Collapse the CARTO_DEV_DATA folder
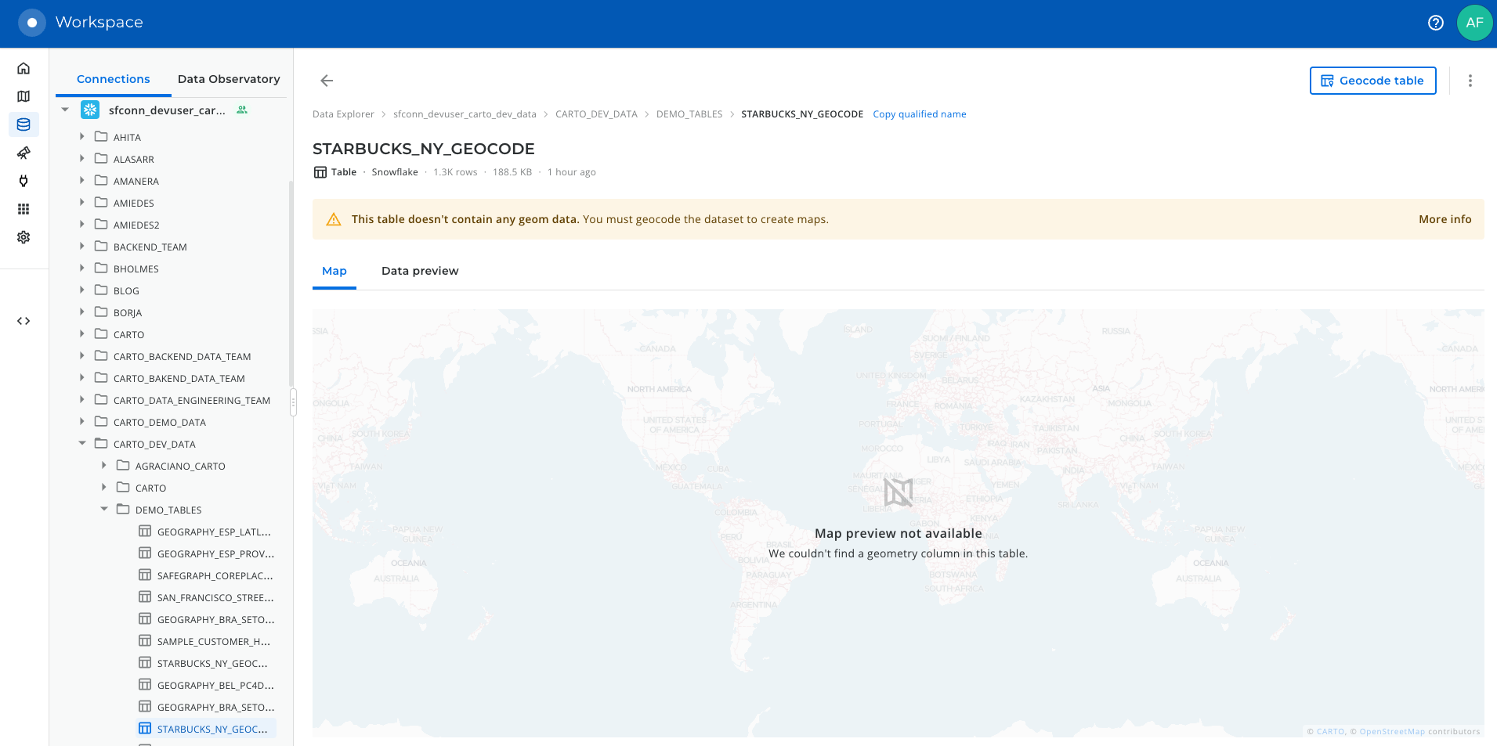Screen dimensions: 1497x746 81,443
